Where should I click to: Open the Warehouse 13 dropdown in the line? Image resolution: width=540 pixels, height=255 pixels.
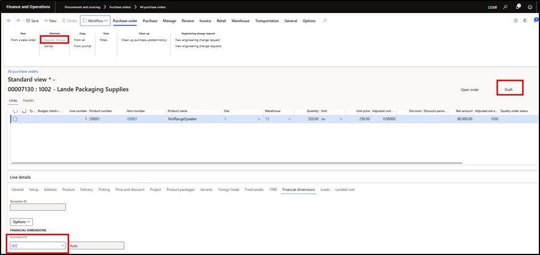pos(290,119)
